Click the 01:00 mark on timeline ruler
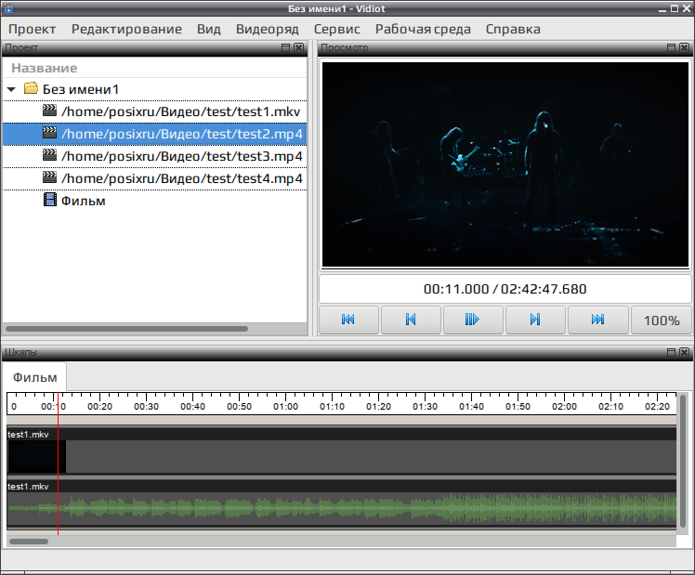Viewport: 695px width, 575px height. click(x=285, y=407)
